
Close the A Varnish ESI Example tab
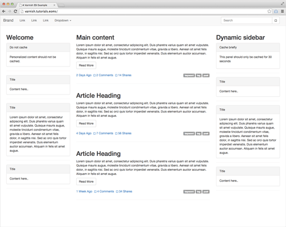54,5
